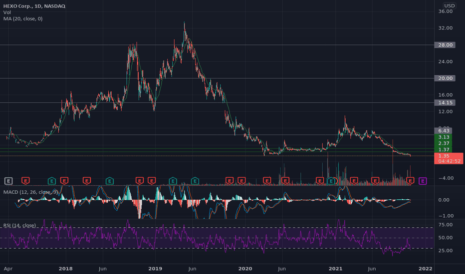Click red earnings marker above Jun 2020
Image resolution: width=465 pixels, height=274 pixels.
[285, 180]
